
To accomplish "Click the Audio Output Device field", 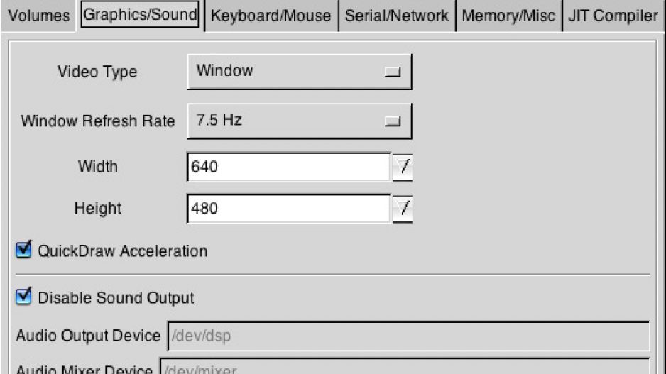I will pos(408,336).
